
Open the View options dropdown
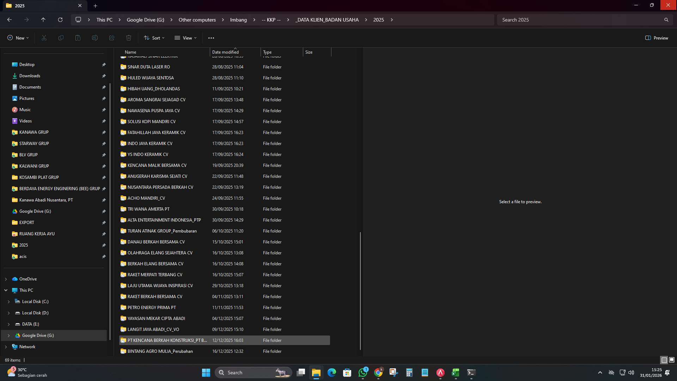(x=185, y=38)
